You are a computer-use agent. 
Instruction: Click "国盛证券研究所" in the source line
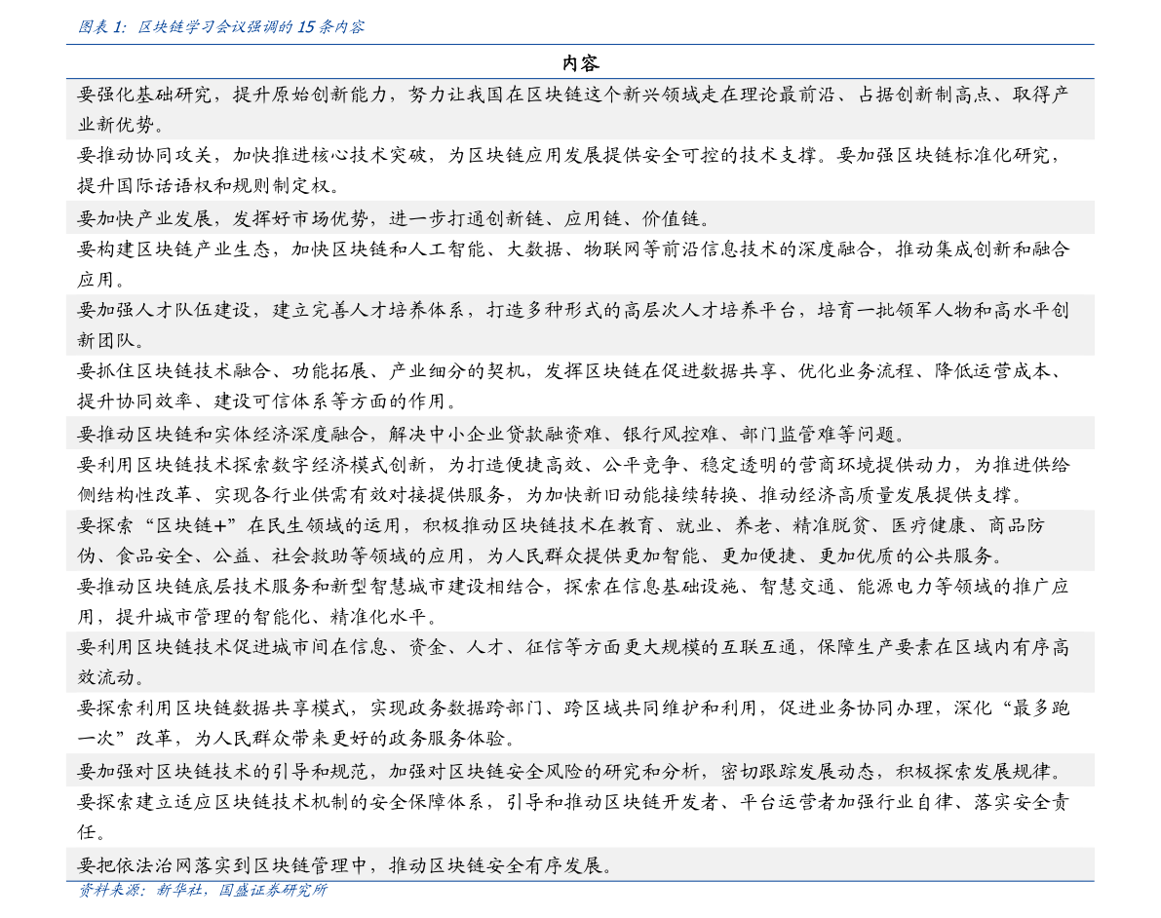click(x=273, y=890)
